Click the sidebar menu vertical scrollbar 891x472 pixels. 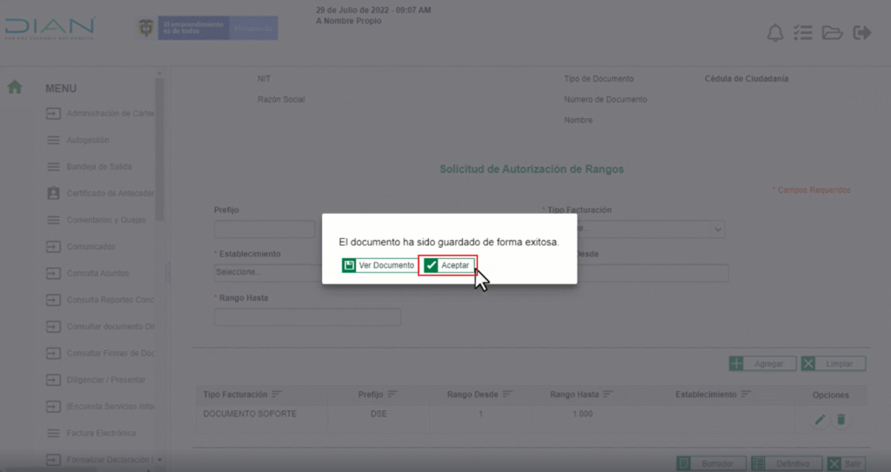click(160, 150)
